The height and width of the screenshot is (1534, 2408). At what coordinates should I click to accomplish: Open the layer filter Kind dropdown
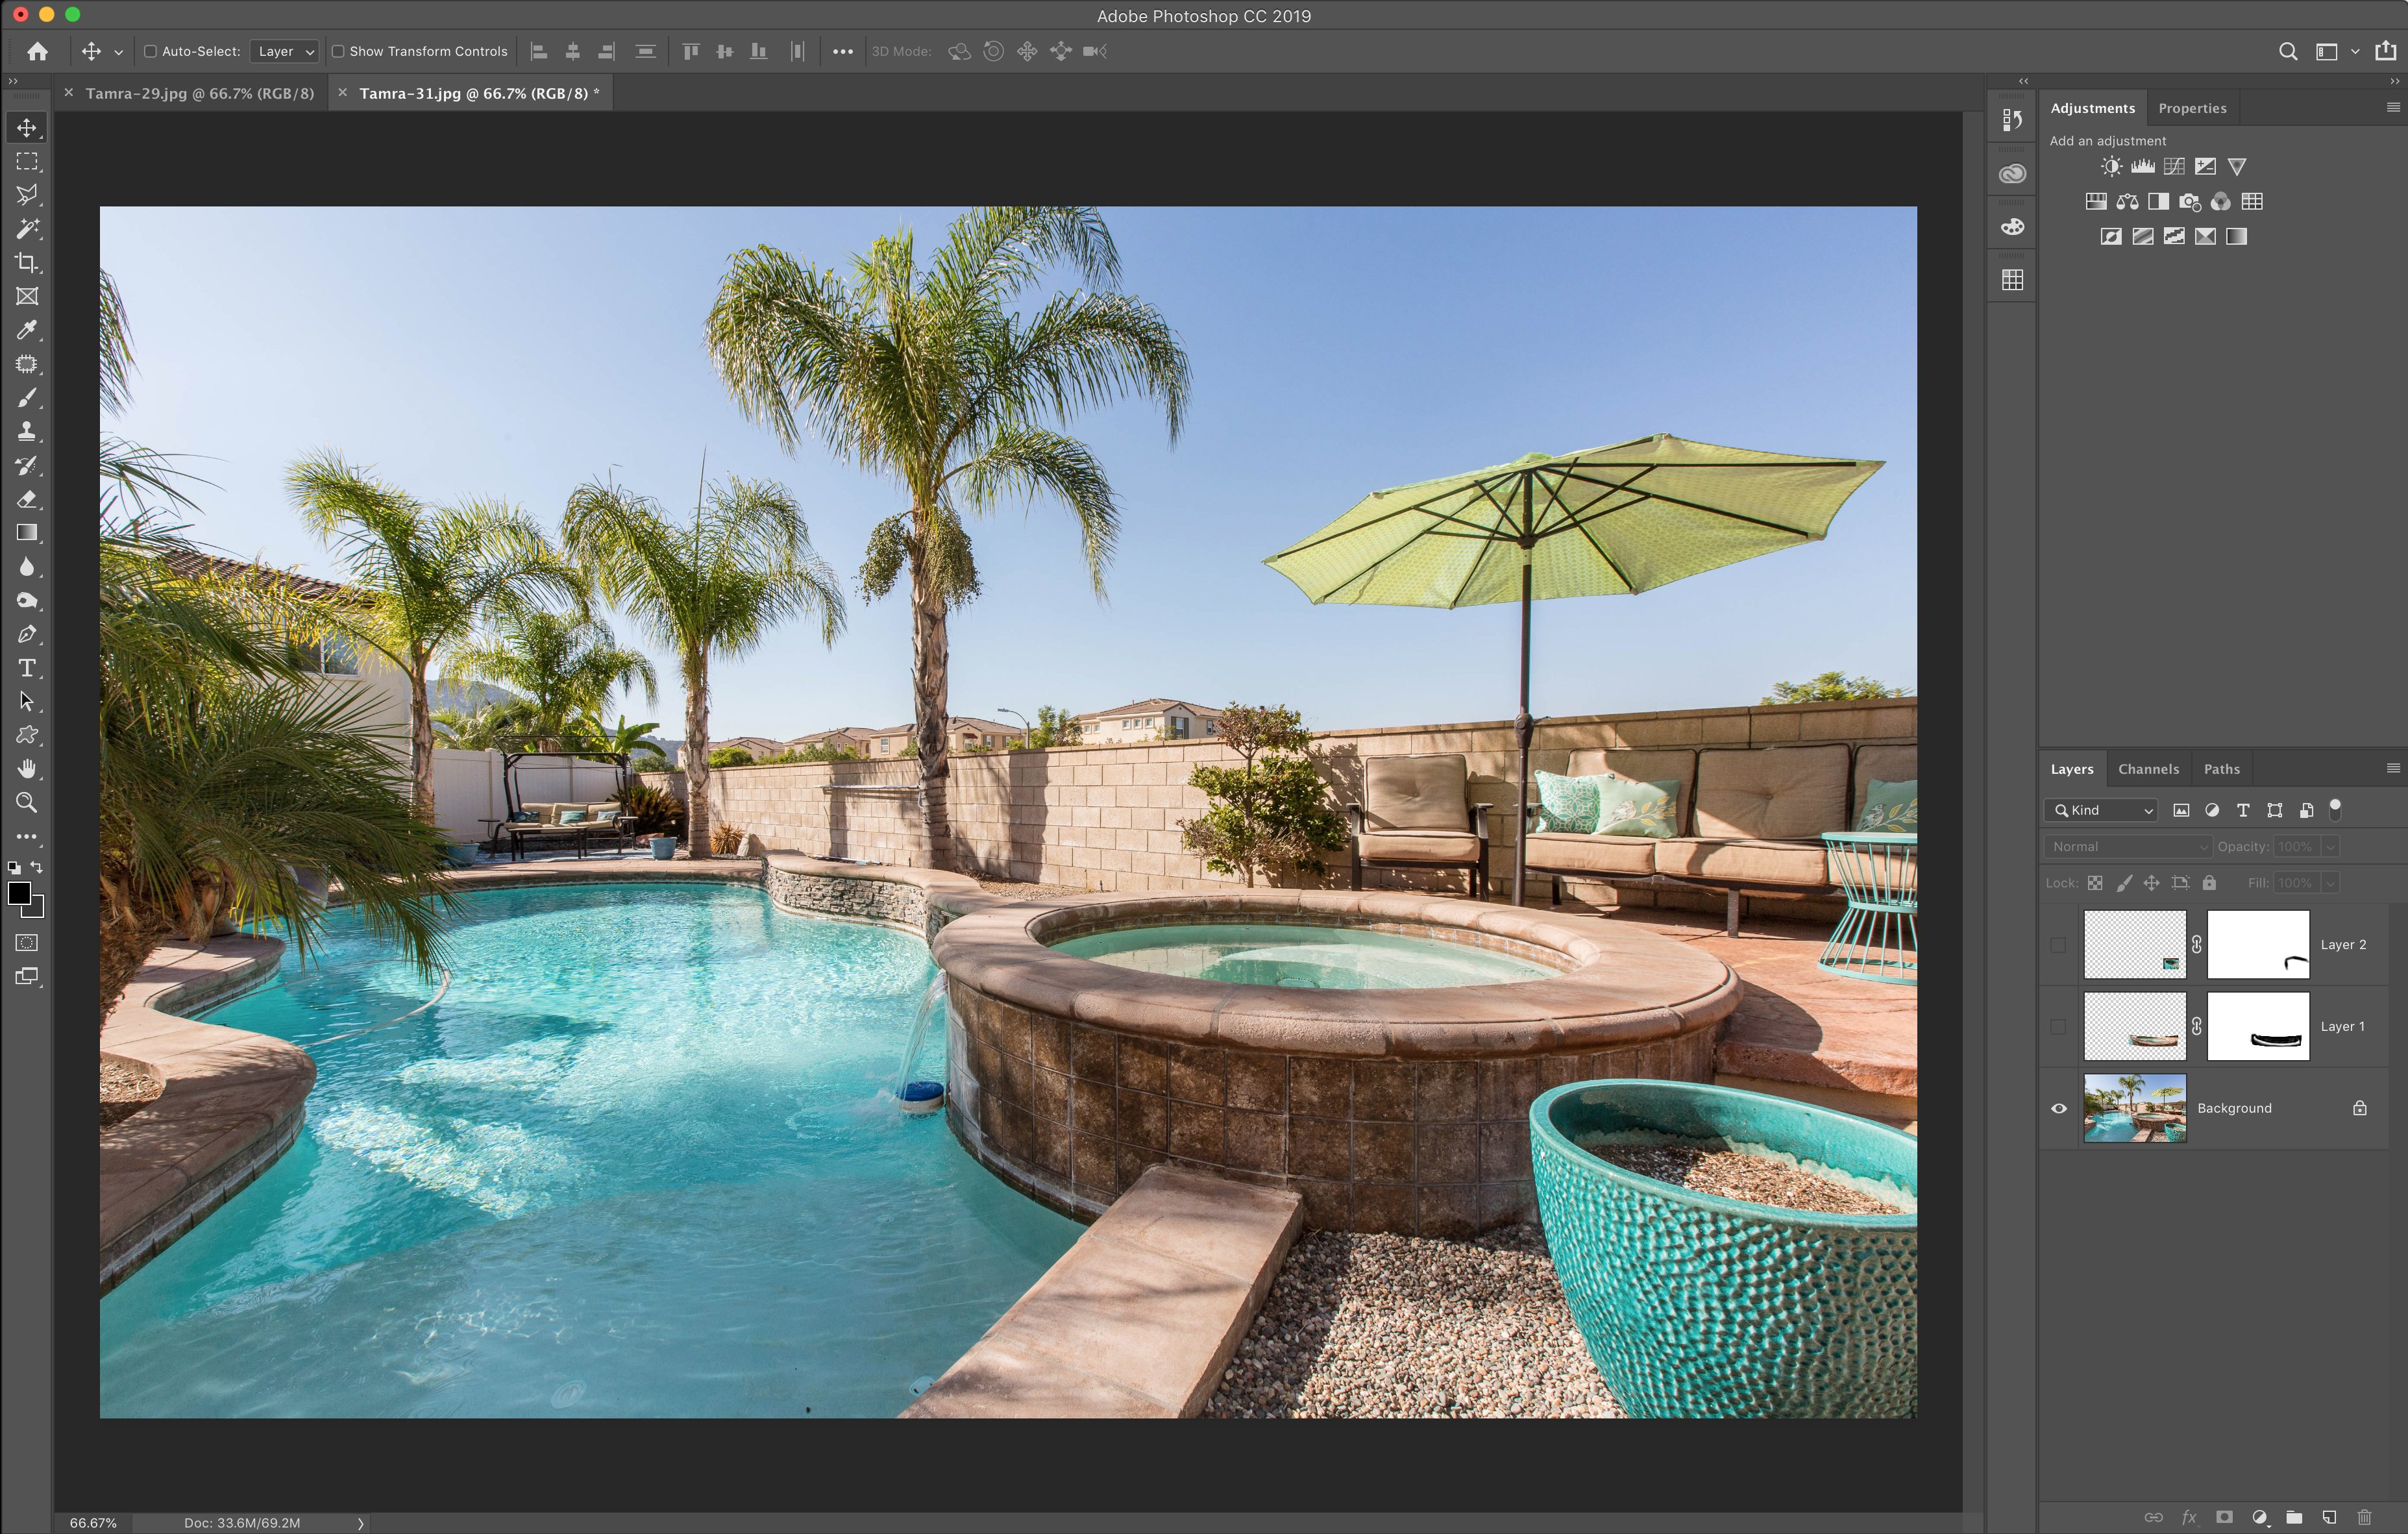pyautogui.click(x=2101, y=810)
